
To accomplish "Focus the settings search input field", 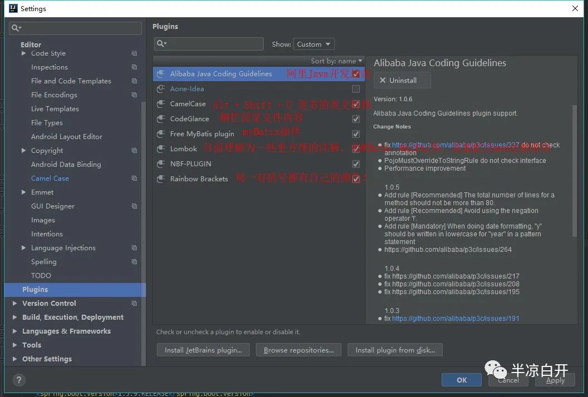I will [x=75, y=28].
